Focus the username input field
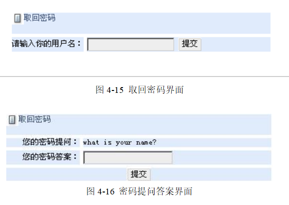This screenshot has width=289, height=205. pos(131,44)
